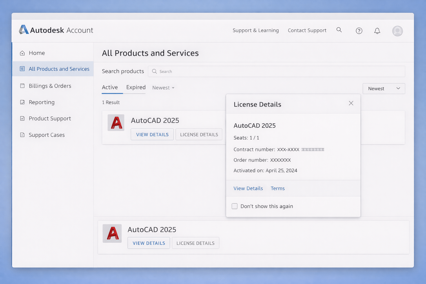Image resolution: width=426 pixels, height=284 pixels.
Task: Open Support Cases from the sidebar
Action: pos(47,135)
